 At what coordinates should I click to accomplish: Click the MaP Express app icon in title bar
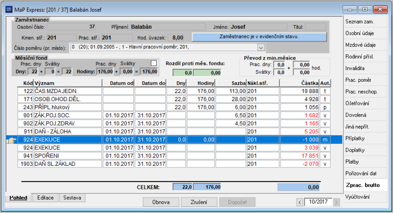point(9,9)
